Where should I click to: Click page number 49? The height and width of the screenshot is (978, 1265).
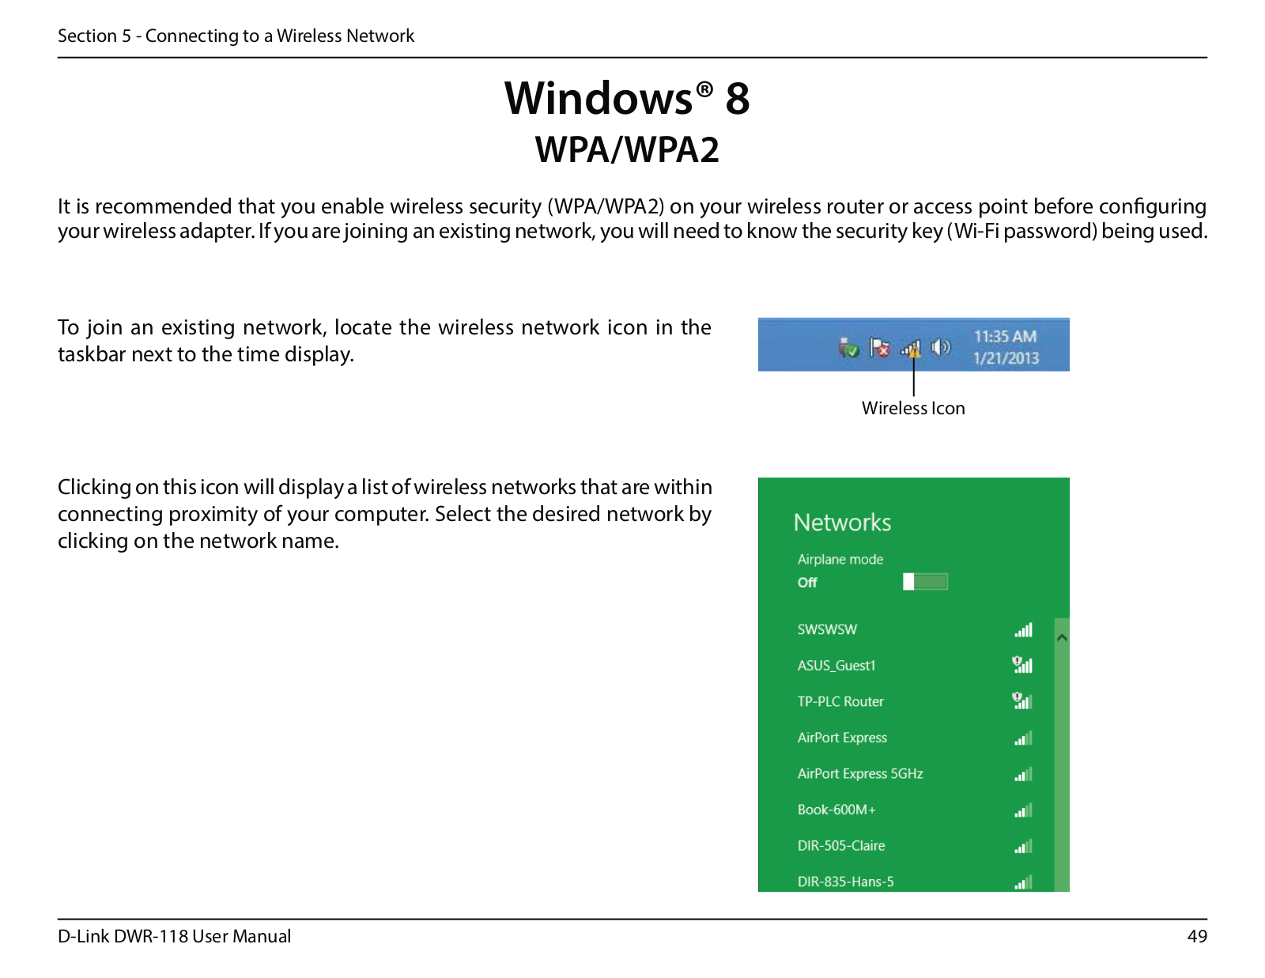tap(1197, 936)
